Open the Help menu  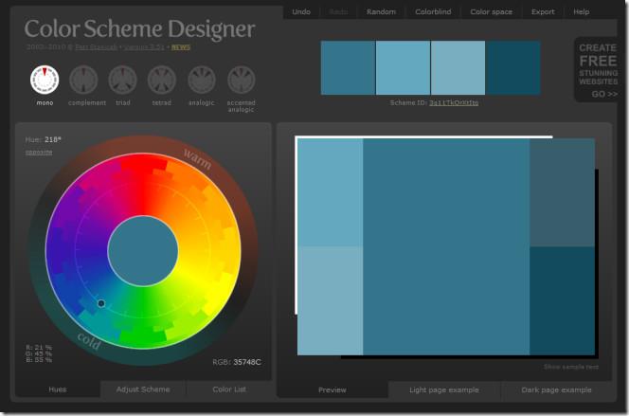tap(582, 12)
